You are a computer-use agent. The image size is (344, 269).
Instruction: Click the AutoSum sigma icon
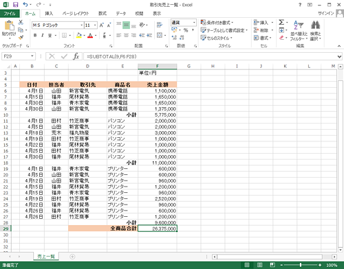point(281,22)
